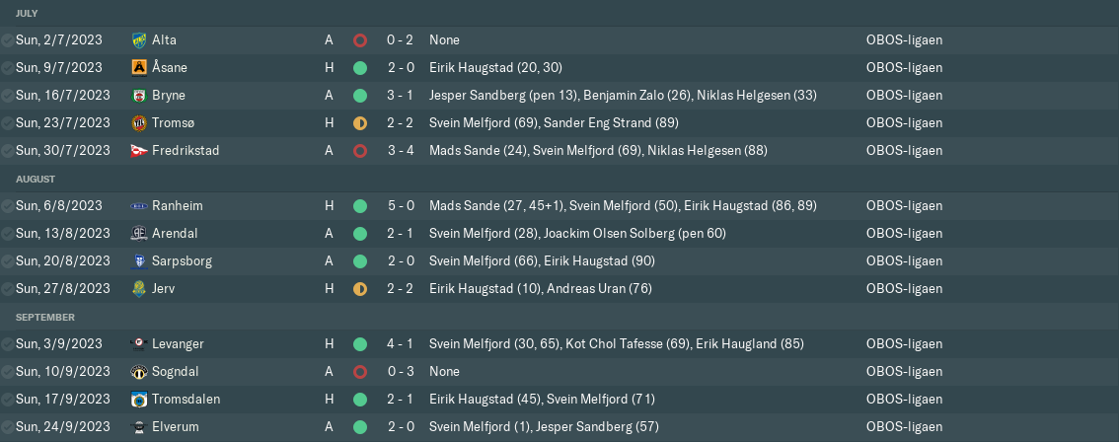Click the 3 - 4 result against Fredrikstad
Image resolution: width=1119 pixels, height=442 pixels.
400,151
